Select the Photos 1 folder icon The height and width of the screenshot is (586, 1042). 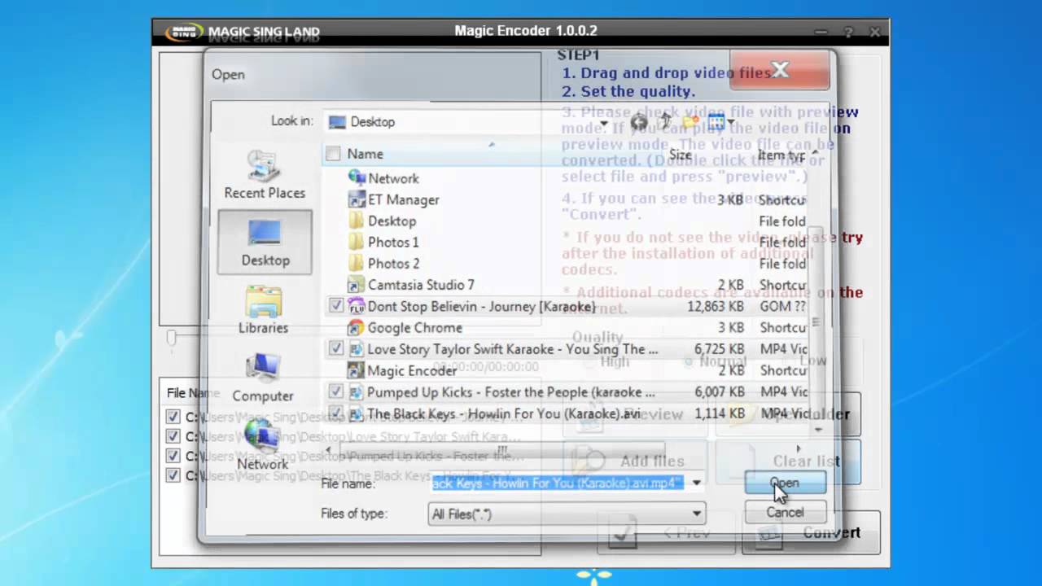pyautogui.click(x=356, y=242)
